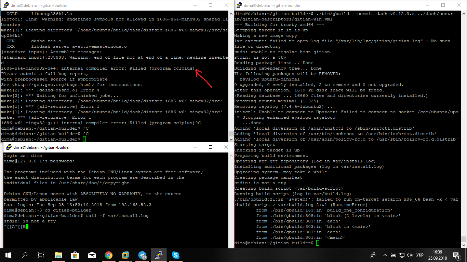This screenshot has height=262, width=467.
Task: Open network settings tray icon
Action: (x=402, y=255)
